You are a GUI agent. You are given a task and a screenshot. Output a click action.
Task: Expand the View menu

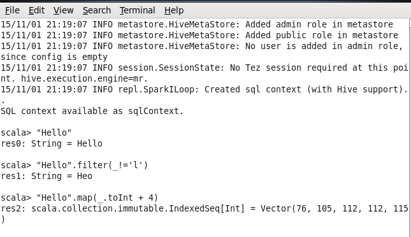[64, 10]
